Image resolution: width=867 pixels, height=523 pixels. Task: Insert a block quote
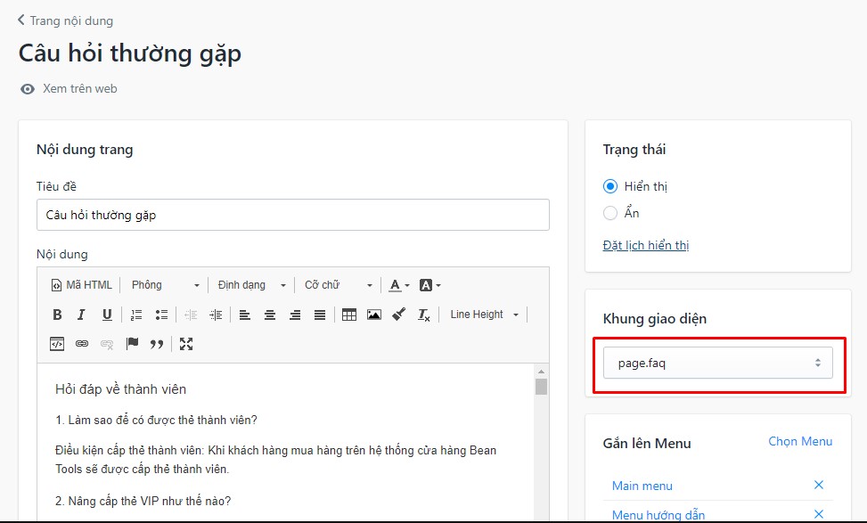tap(157, 344)
